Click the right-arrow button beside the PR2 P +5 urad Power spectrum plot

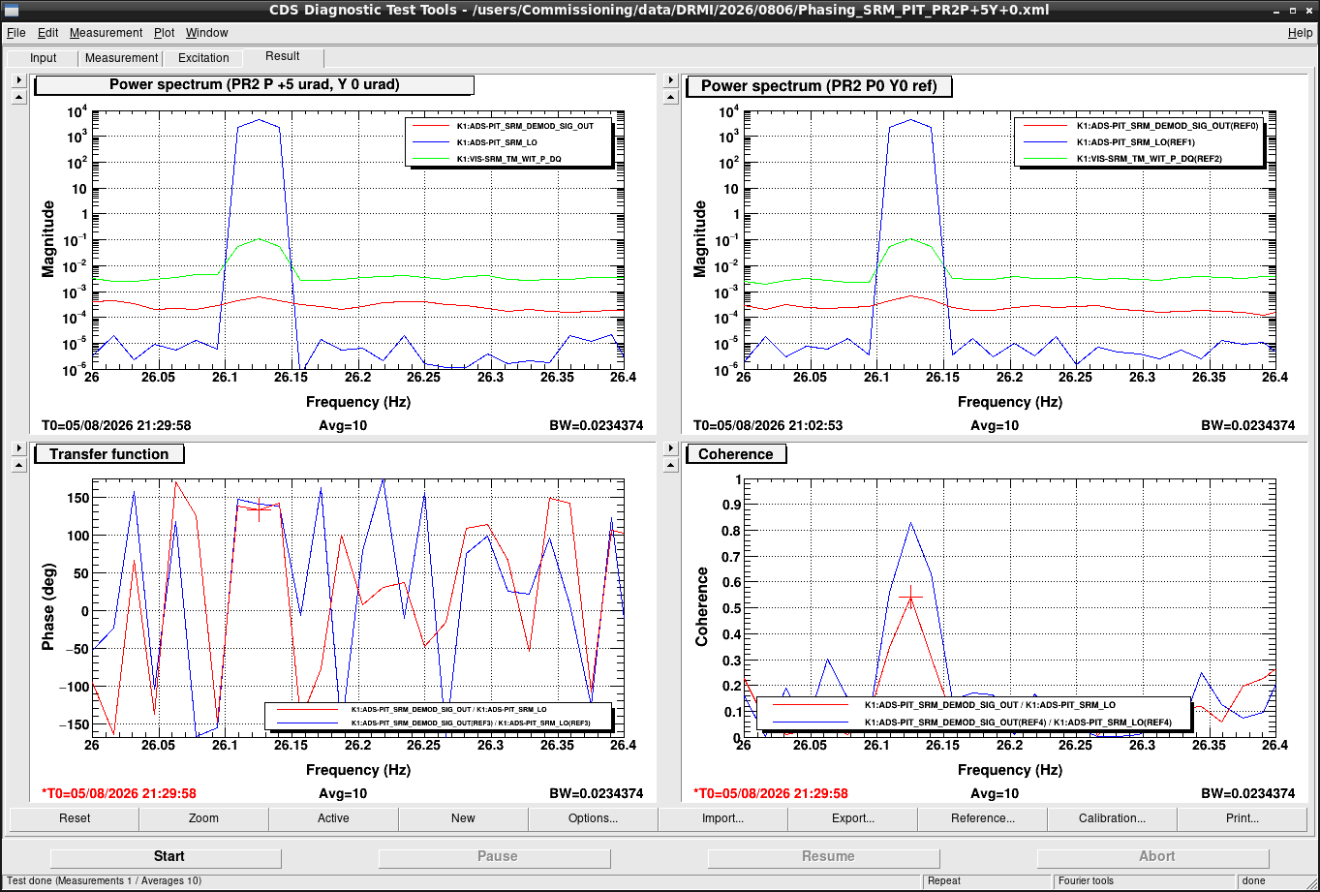18,81
